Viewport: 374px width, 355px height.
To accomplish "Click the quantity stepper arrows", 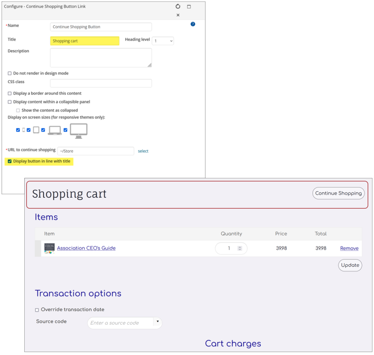I will [x=240, y=248].
